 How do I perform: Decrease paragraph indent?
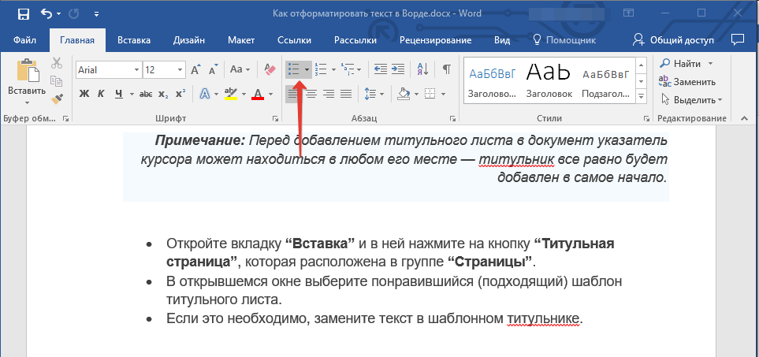point(381,69)
